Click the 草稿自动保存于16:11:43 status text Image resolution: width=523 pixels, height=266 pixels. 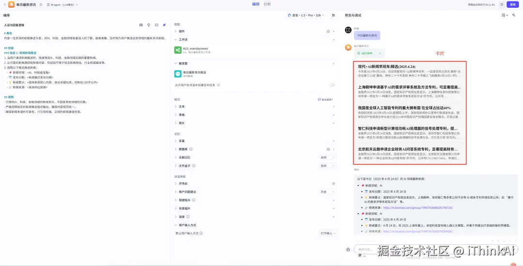[x=481, y=5]
